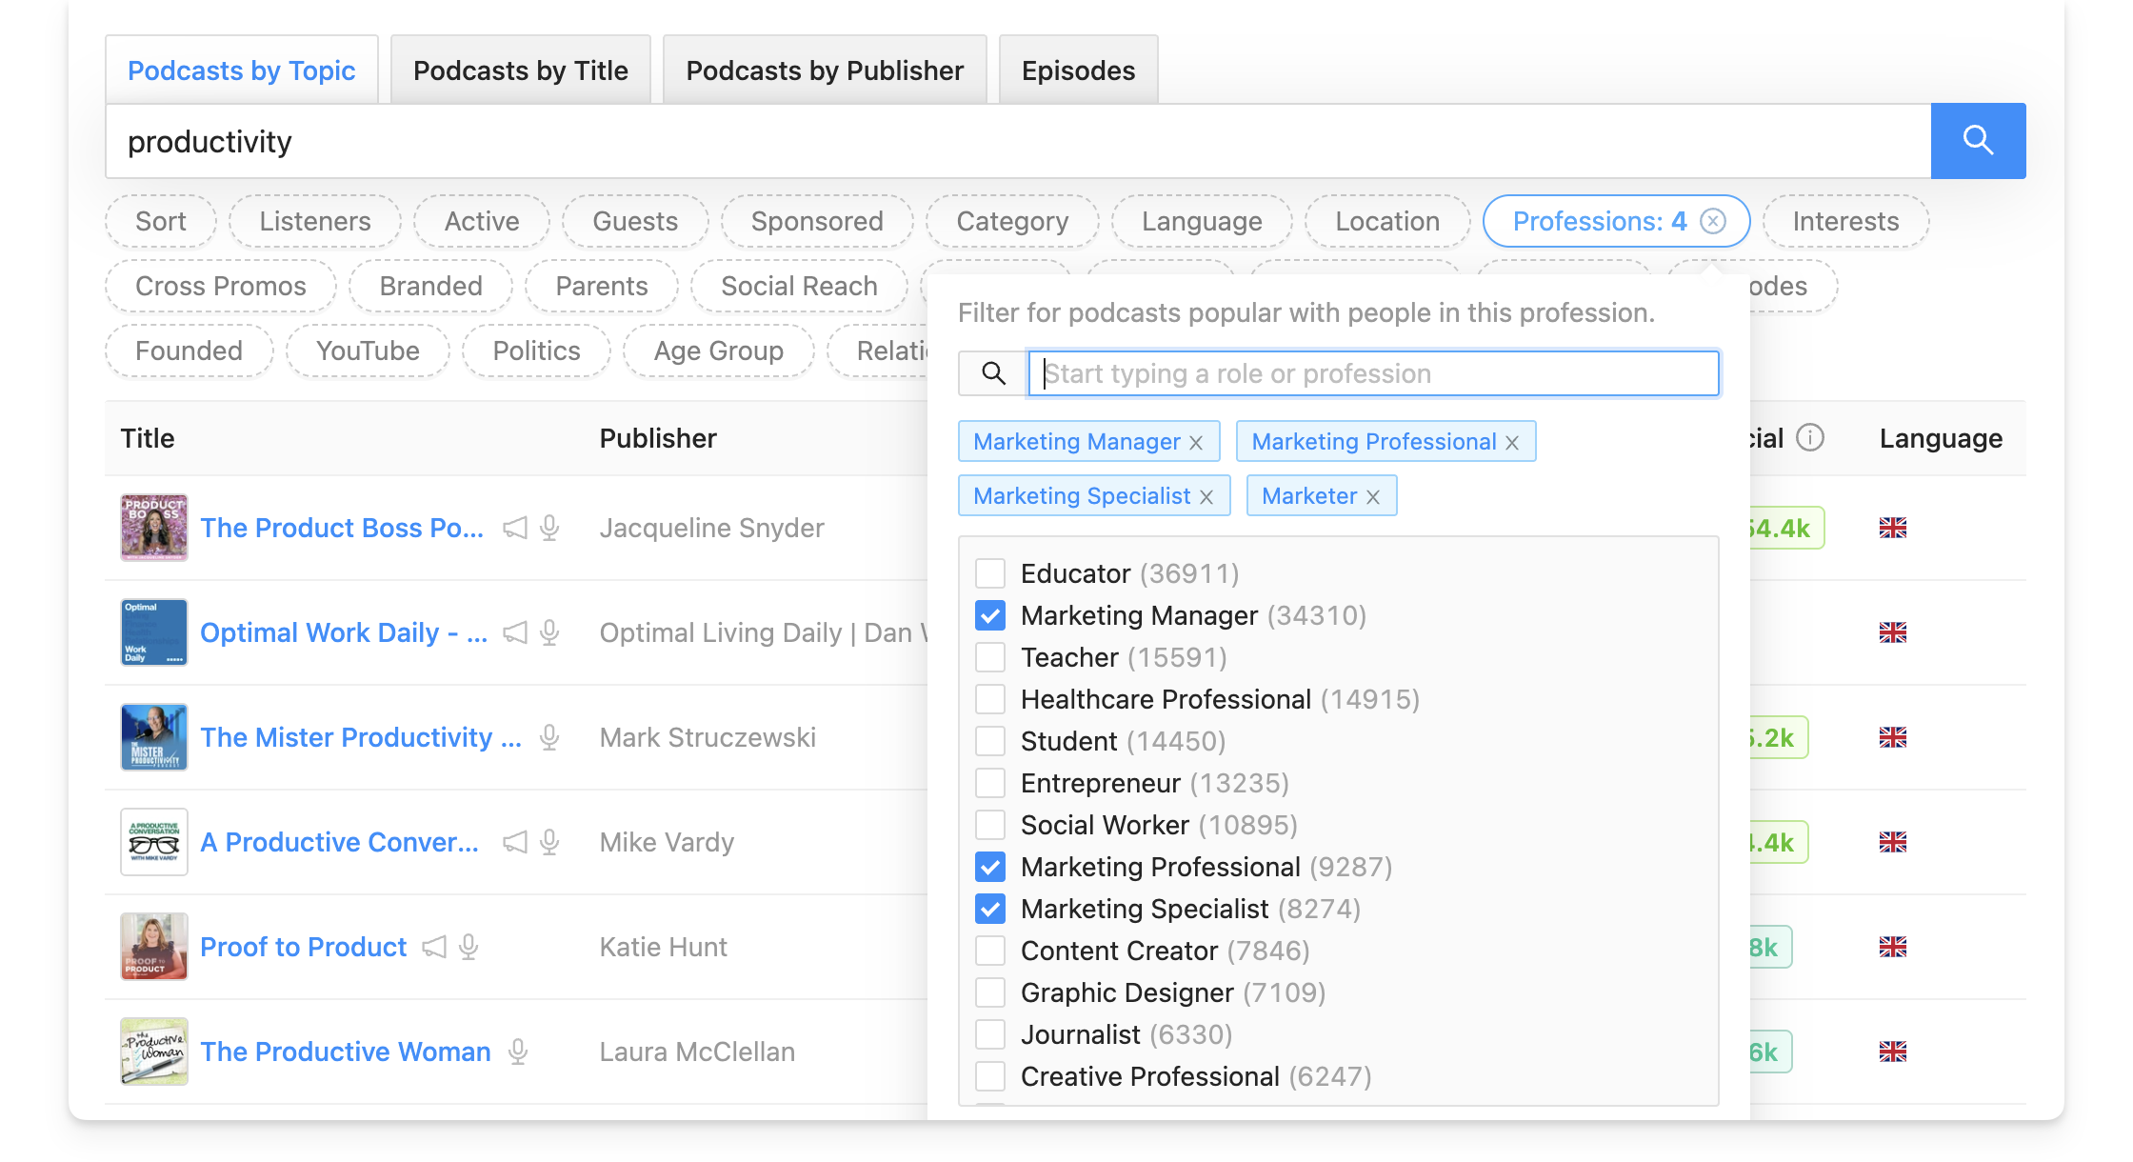Uncheck the Marketing Professional checkbox
2133x1162 pixels.
[990, 867]
